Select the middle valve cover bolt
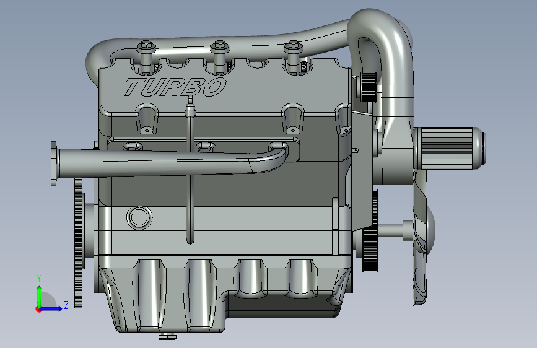The height and width of the screenshot is (348, 537). 219,57
